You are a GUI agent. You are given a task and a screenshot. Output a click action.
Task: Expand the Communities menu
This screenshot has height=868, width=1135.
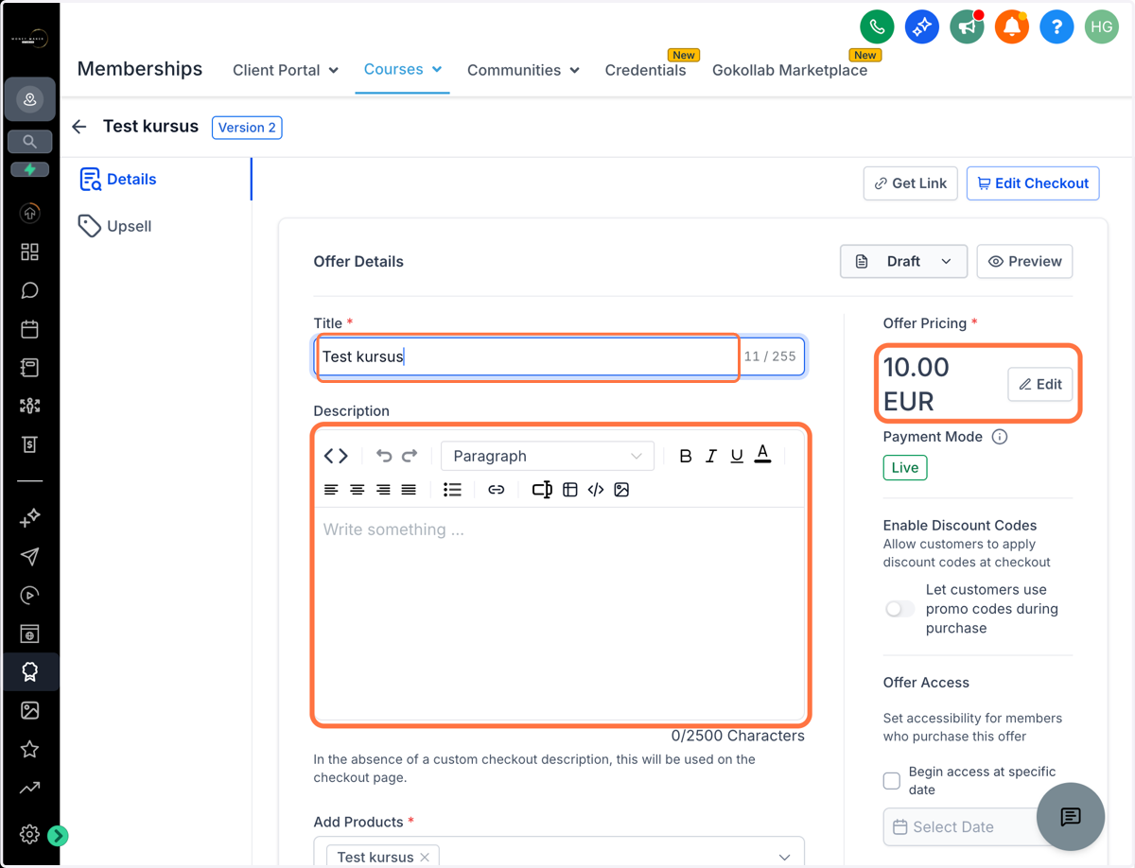(523, 70)
